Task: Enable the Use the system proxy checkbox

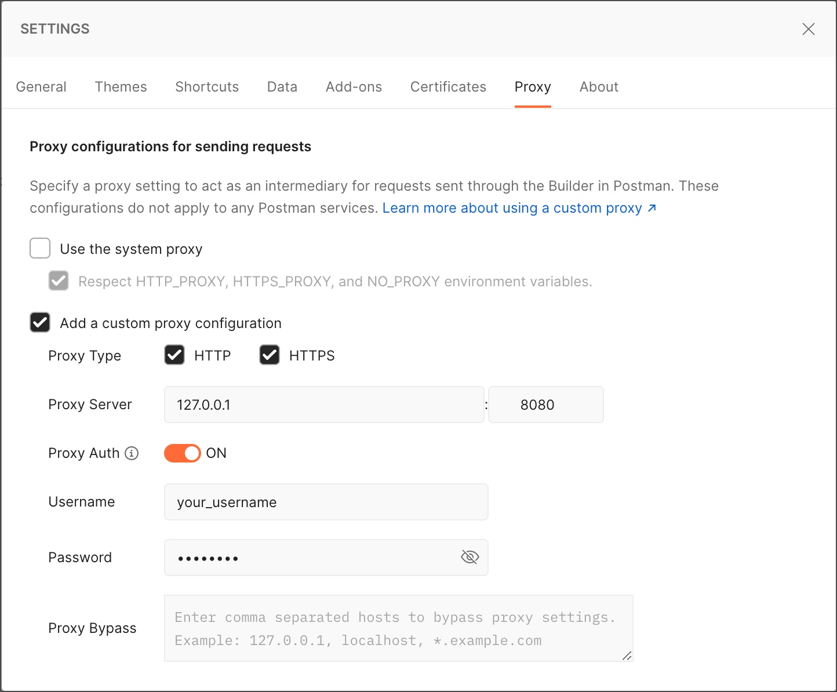Action: (x=39, y=248)
